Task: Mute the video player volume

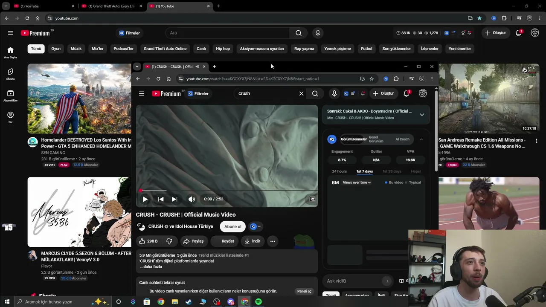Action: tap(192, 199)
